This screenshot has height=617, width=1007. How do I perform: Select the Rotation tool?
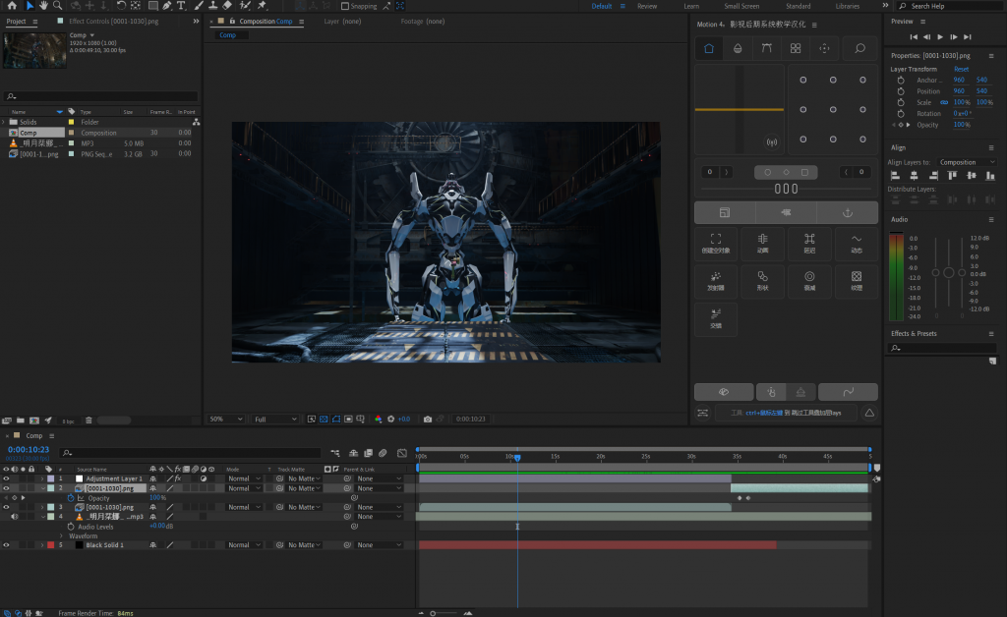pos(121,6)
